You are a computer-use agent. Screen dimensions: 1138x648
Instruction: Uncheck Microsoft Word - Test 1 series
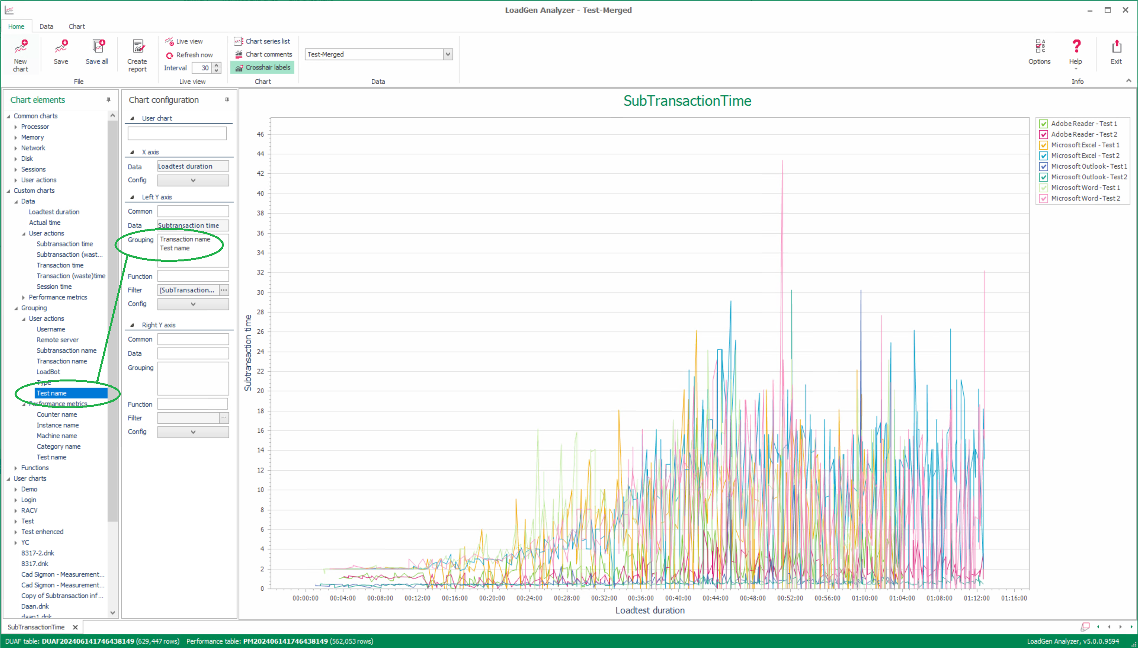(1044, 188)
